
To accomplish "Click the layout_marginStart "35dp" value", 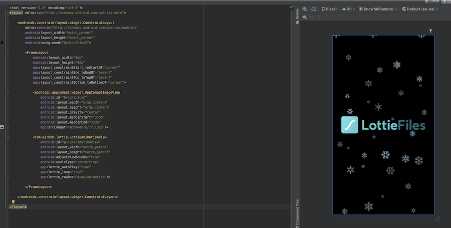I will [98, 117].
